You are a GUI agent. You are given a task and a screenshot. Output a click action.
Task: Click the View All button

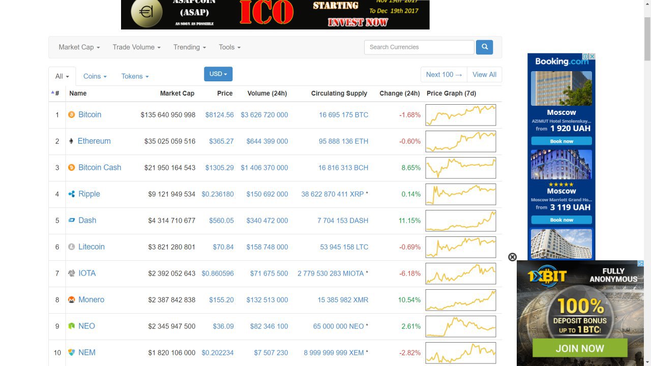click(484, 75)
